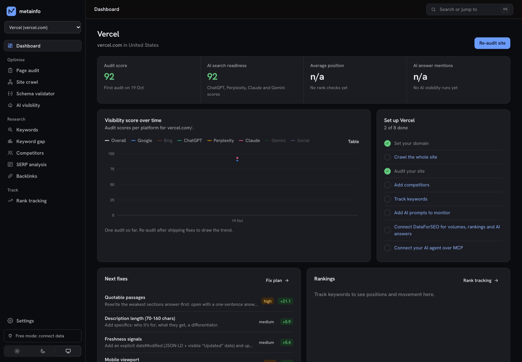Toggle the Gemini series in chart legend
The image size is (522, 362).
pos(275,140)
